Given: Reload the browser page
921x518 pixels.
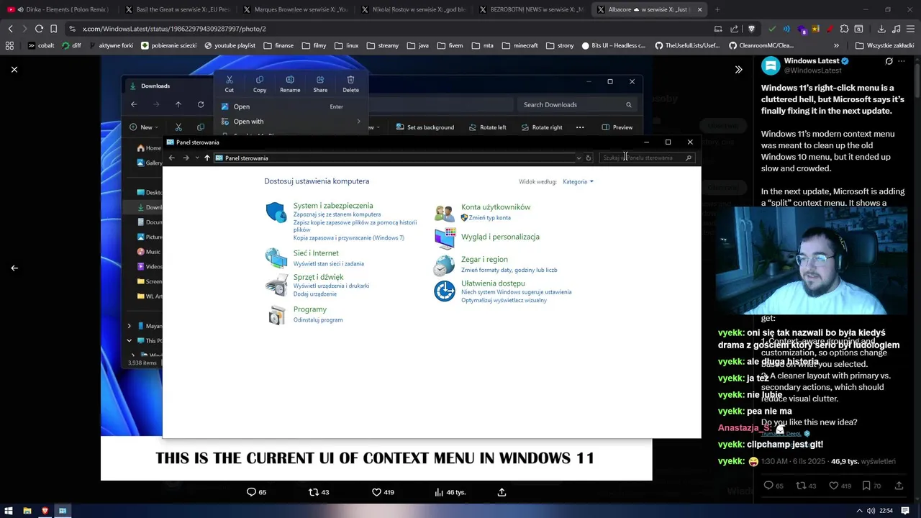Looking at the screenshot, I should coord(39,29).
